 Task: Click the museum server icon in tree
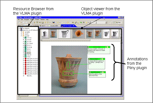click(21, 30)
